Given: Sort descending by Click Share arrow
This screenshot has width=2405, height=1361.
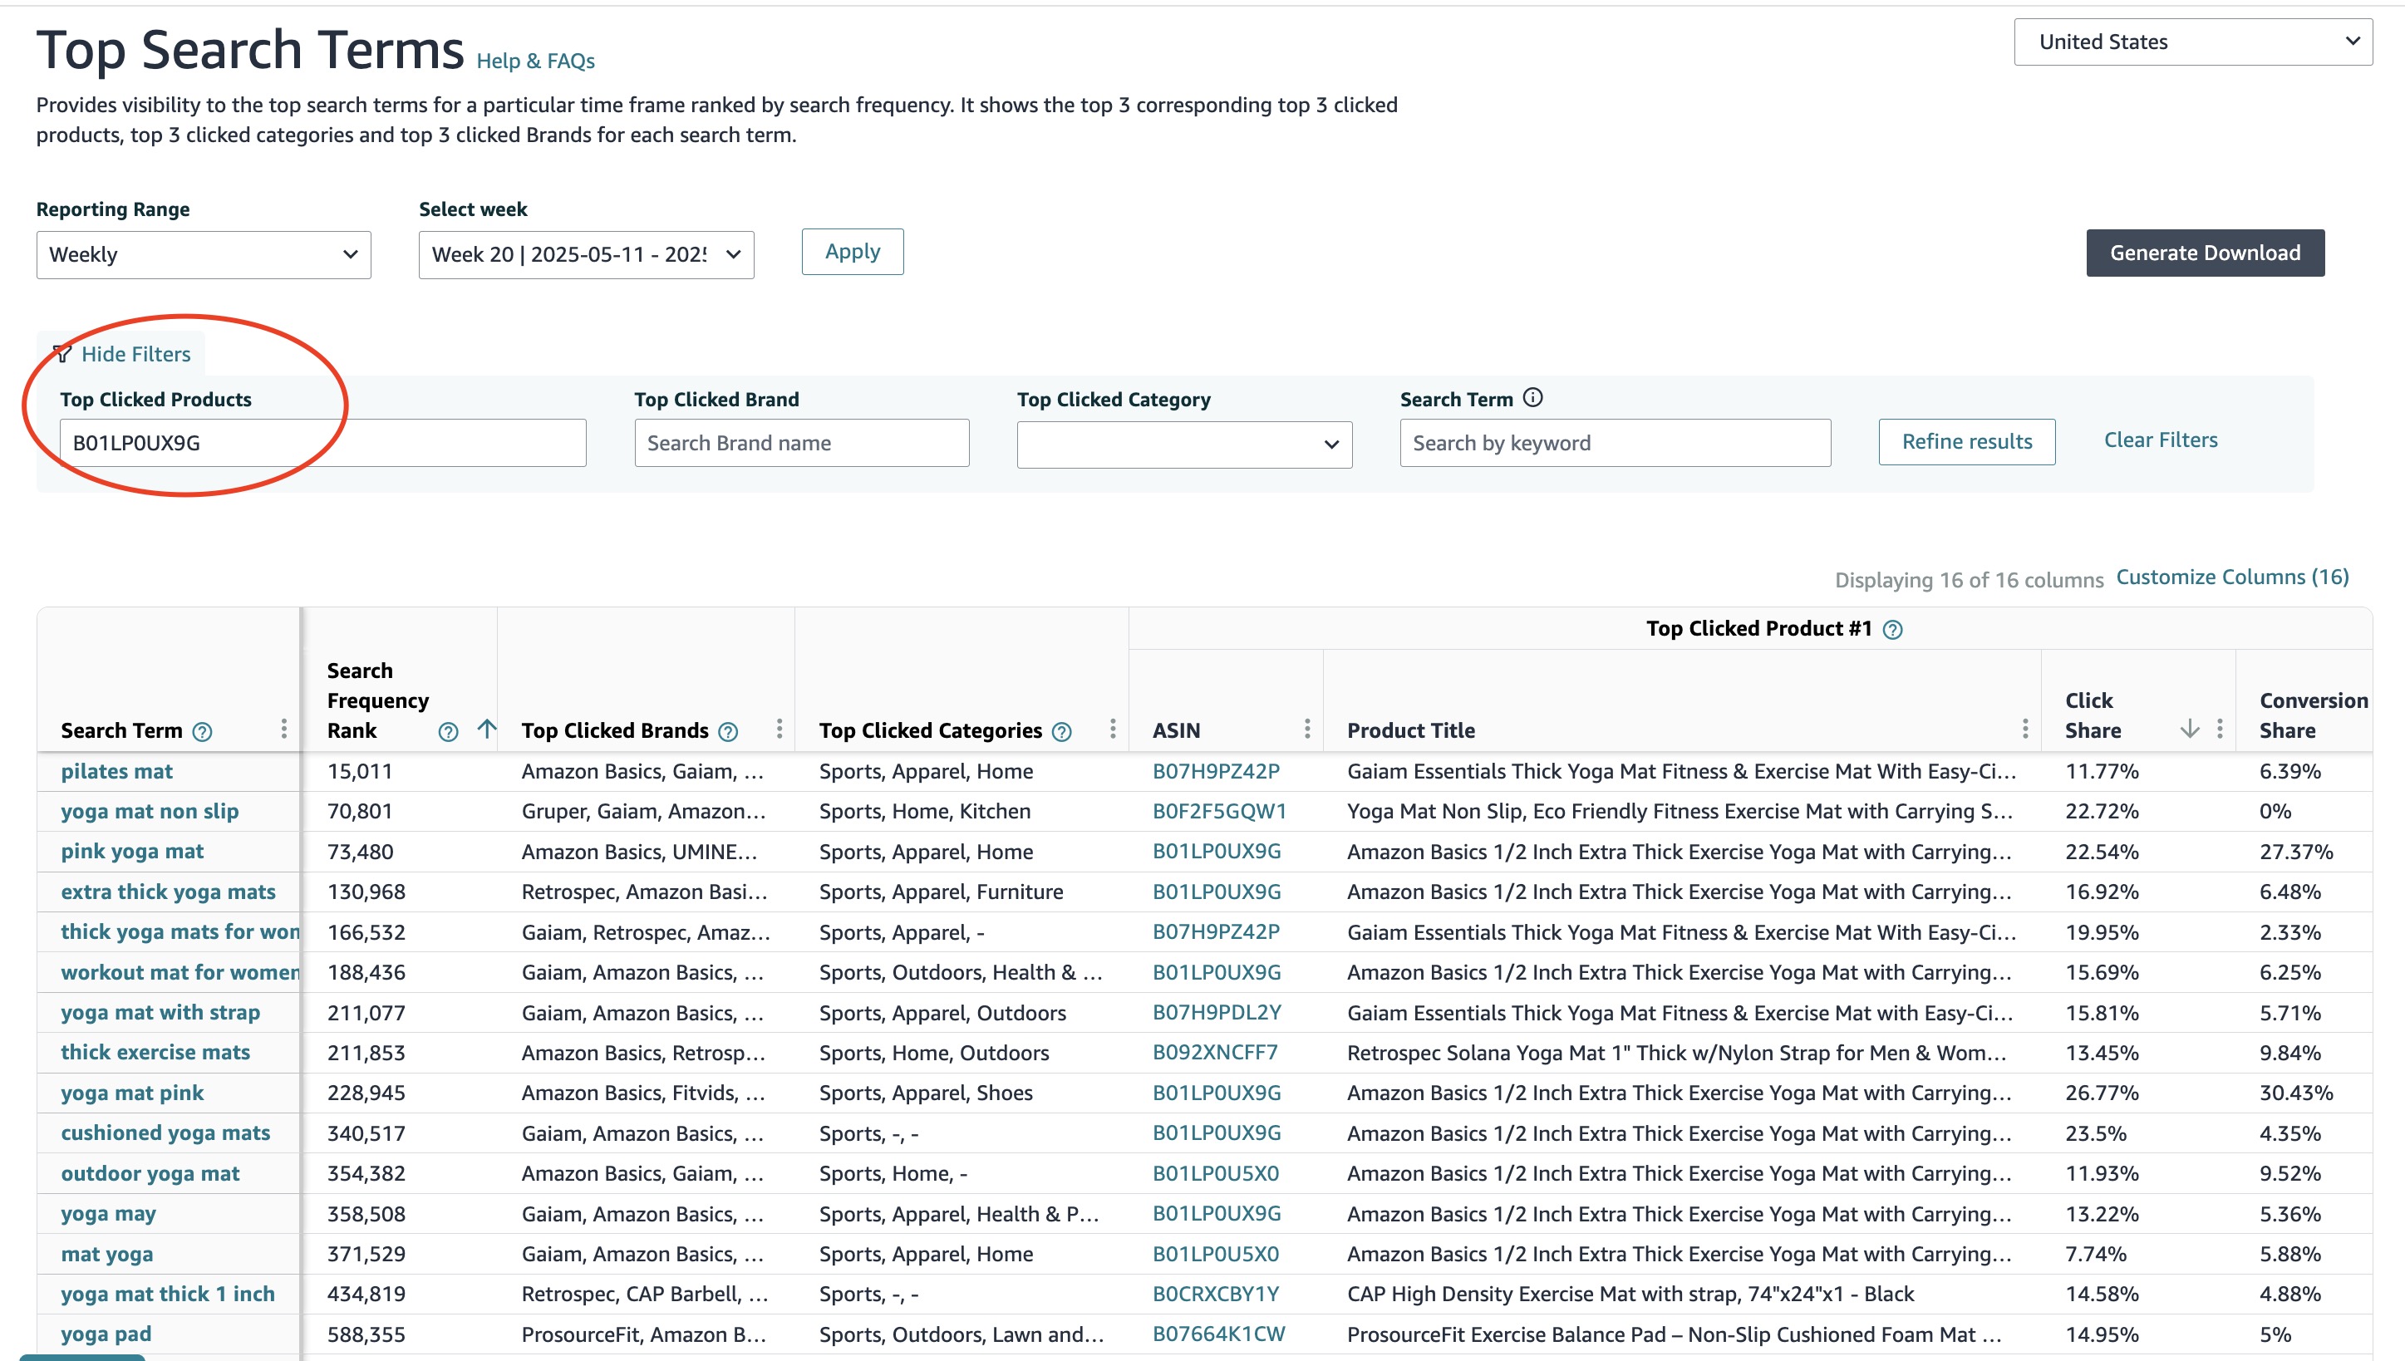Looking at the screenshot, I should click(2189, 730).
